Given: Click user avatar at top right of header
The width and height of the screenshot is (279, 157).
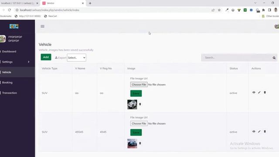Looking at the screenshot, I should (x=277, y=26).
